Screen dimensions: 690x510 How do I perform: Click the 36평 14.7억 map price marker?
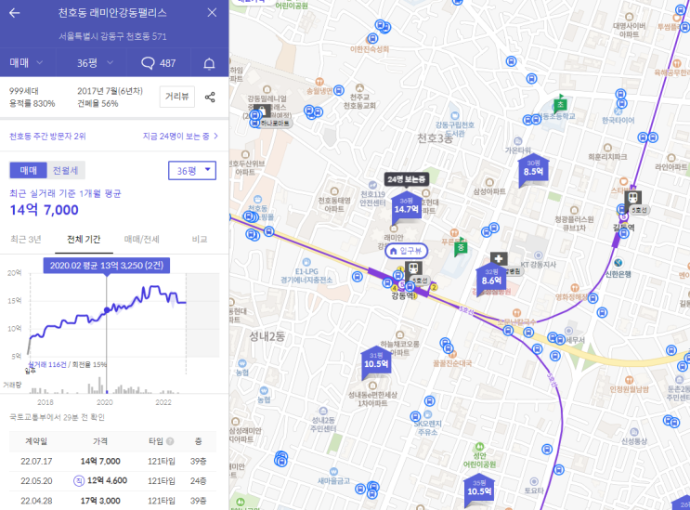[x=406, y=207]
